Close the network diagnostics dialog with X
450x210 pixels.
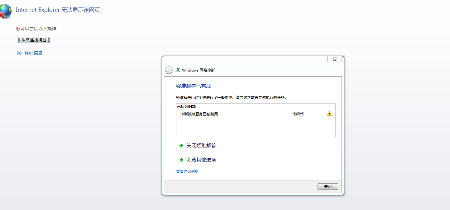[x=334, y=59]
